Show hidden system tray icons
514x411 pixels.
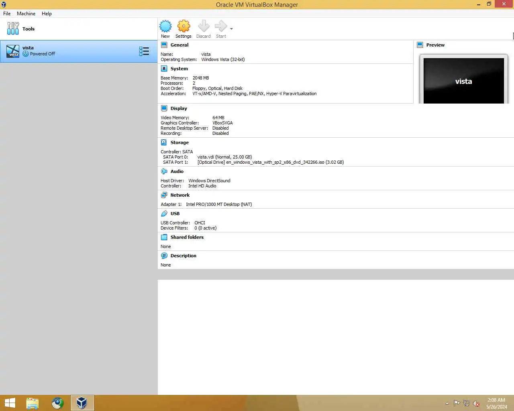[x=447, y=403]
